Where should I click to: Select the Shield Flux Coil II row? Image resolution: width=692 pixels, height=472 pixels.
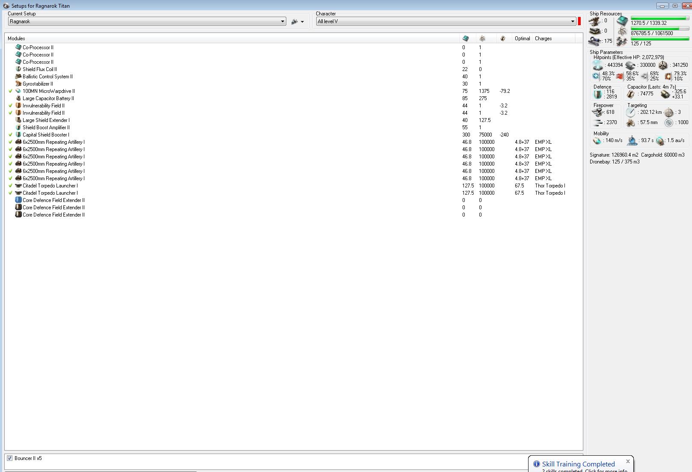click(294, 69)
